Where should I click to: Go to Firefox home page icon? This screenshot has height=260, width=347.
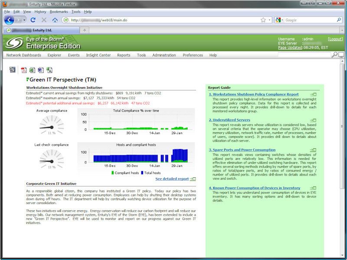click(55, 20)
